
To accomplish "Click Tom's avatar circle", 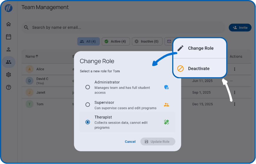I will coord(30,104).
